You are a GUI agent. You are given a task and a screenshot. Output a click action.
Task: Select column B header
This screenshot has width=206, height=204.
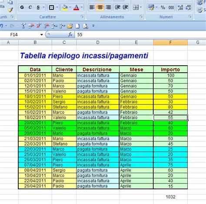(35, 42)
